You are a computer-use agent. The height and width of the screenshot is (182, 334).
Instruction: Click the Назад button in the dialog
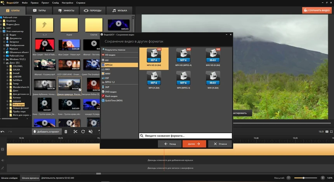(x=170, y=144)
